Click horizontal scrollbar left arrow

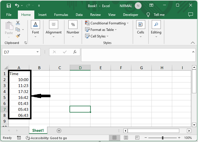pos(125,131)
